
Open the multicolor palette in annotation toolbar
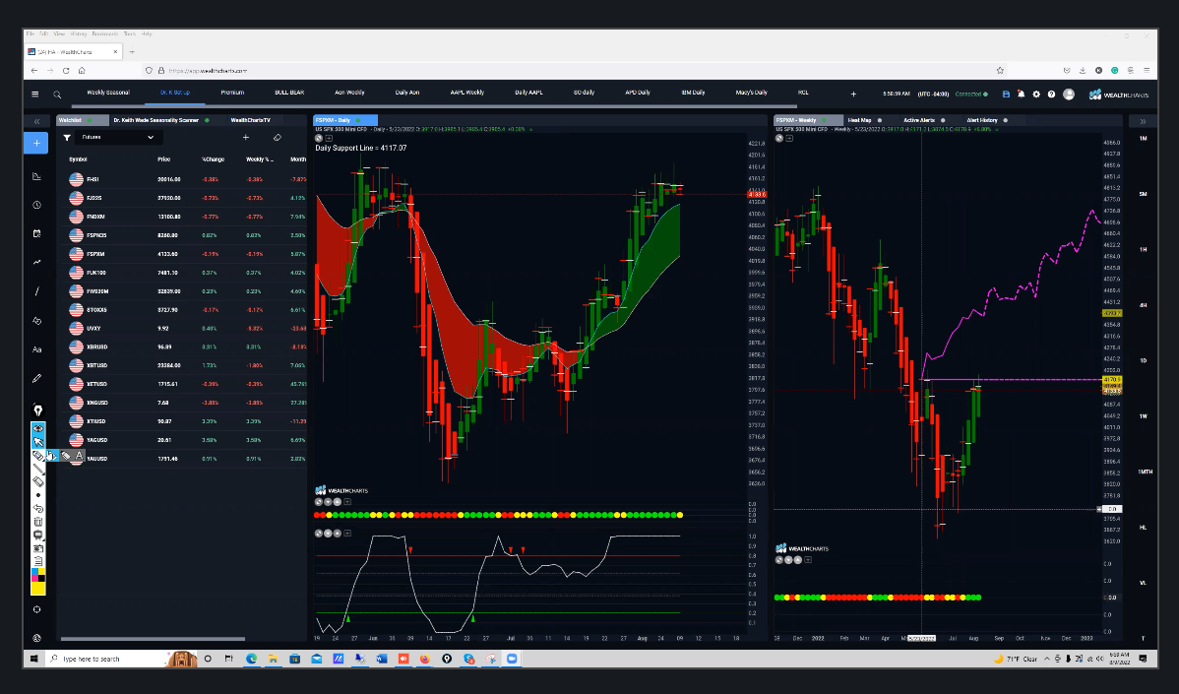(38, 576)
